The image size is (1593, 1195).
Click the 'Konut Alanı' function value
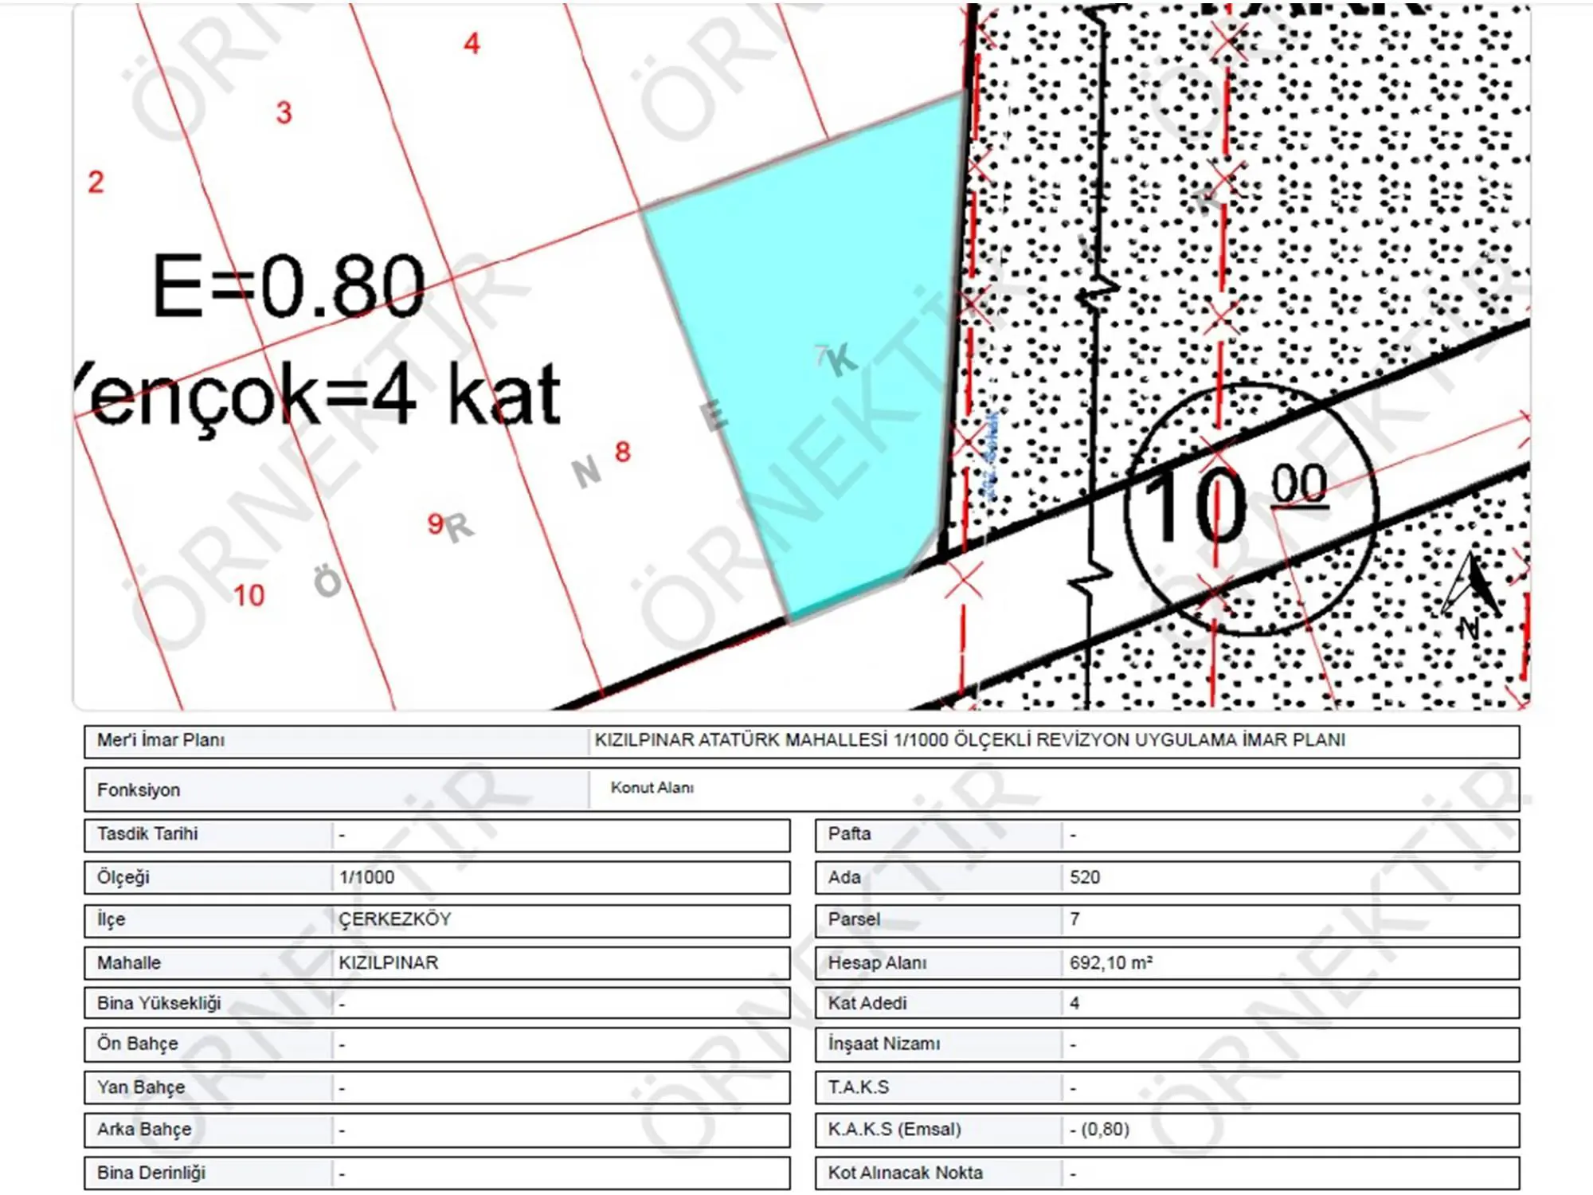click(652, 787)
